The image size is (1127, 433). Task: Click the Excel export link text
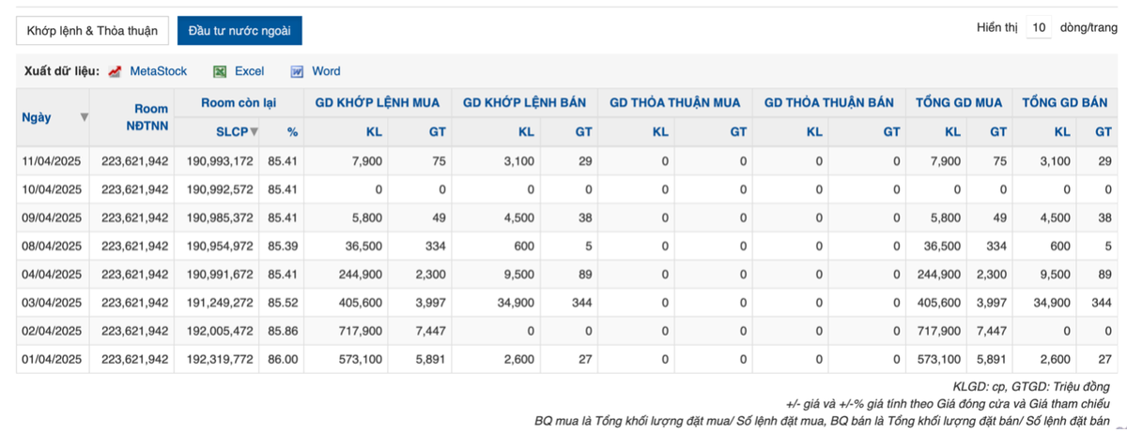[249, 71]
